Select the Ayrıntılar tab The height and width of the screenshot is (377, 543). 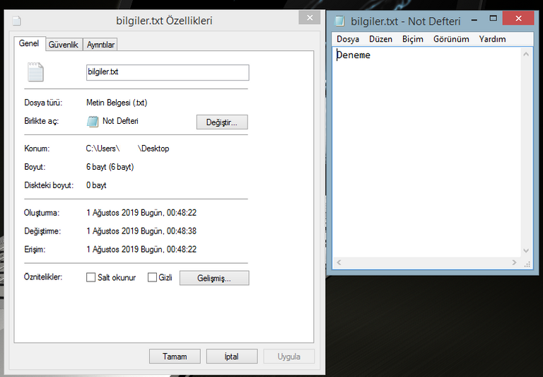[x=100, y=45]
